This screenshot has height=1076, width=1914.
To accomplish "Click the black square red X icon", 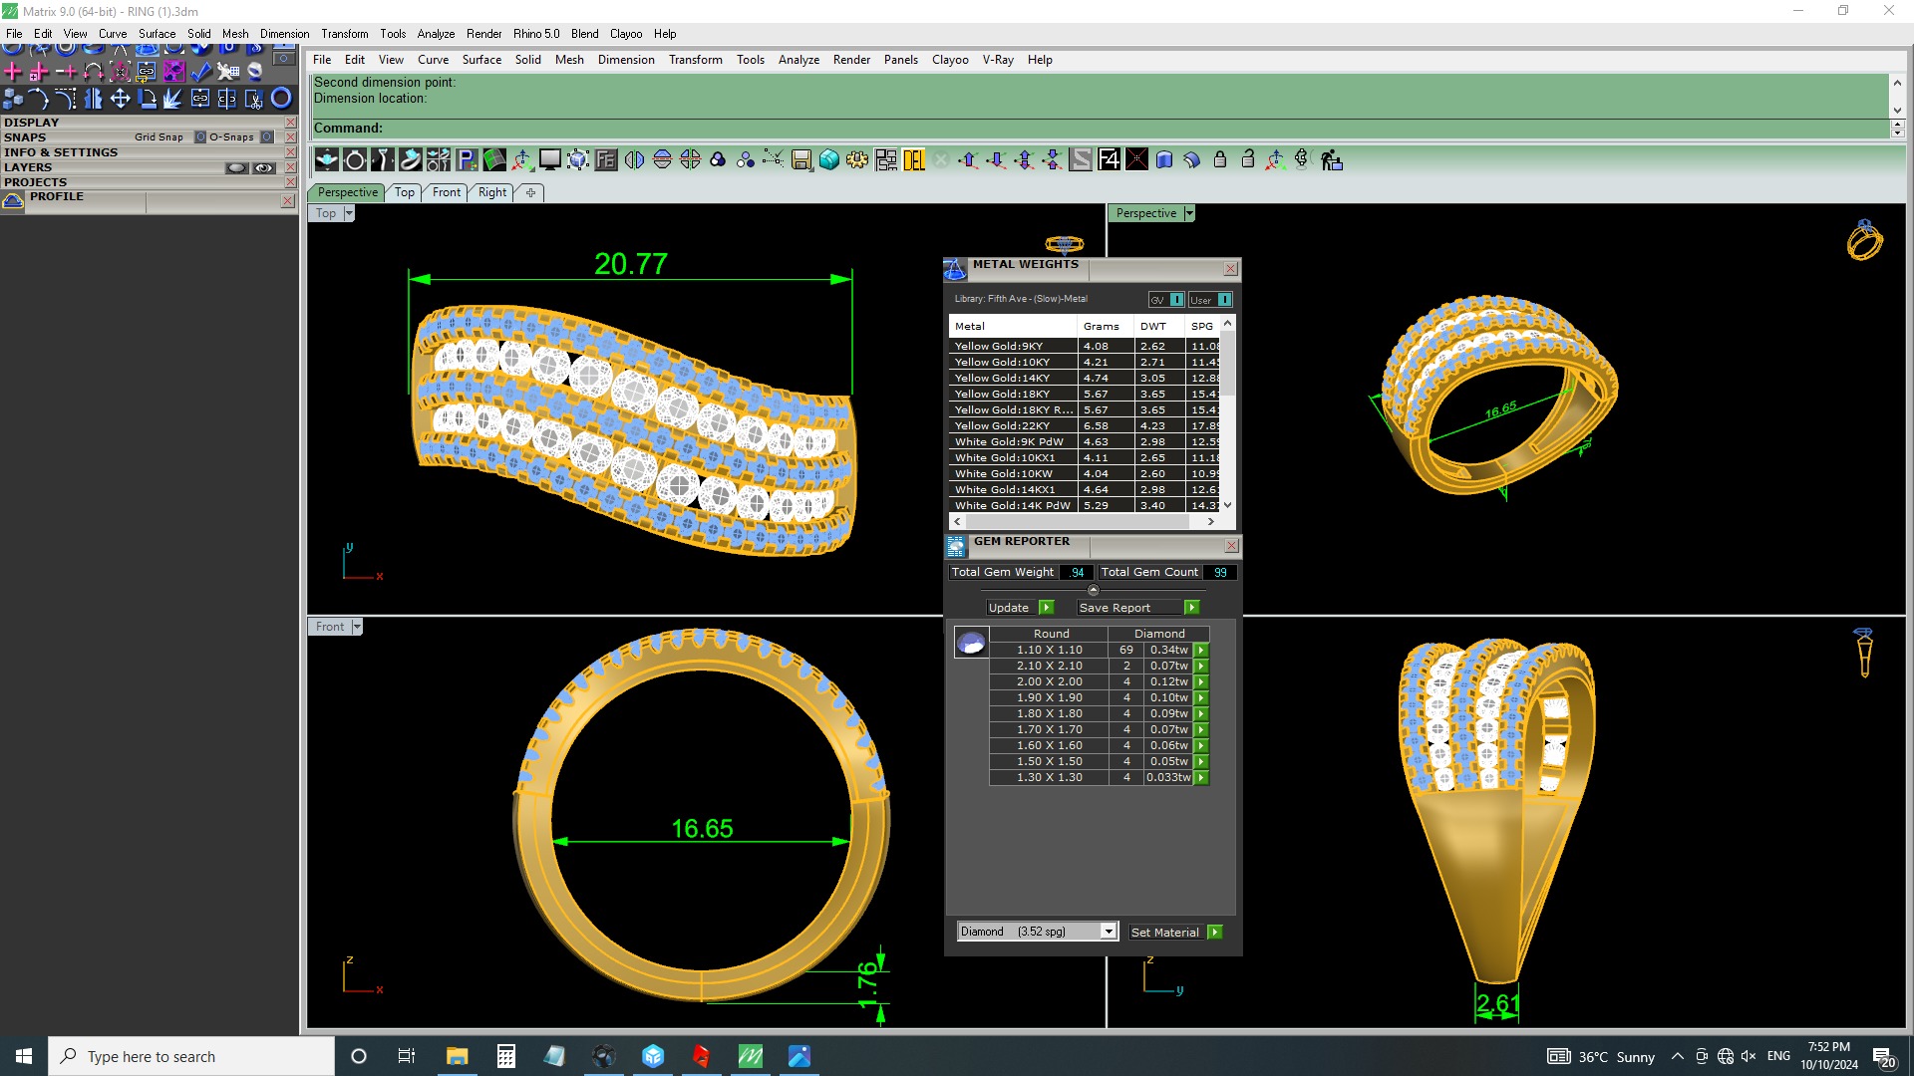I will (1136, 159).
